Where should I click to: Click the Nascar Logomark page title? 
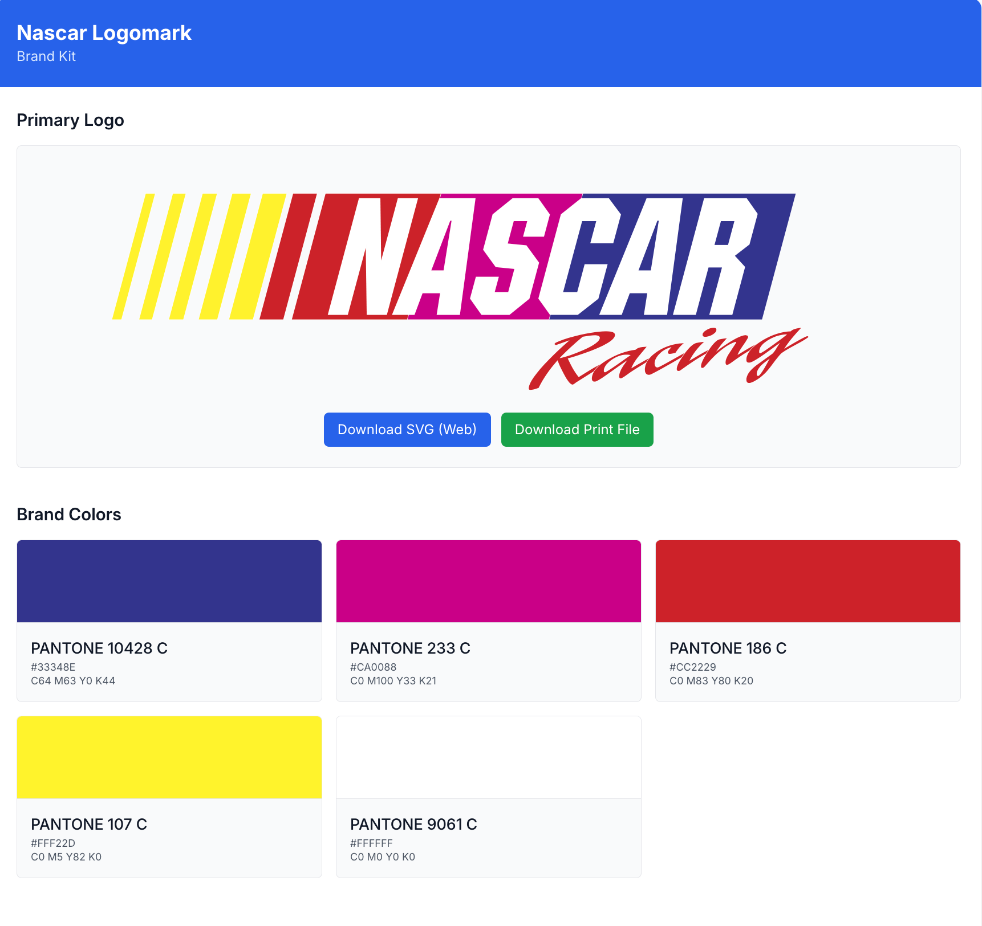104,33
